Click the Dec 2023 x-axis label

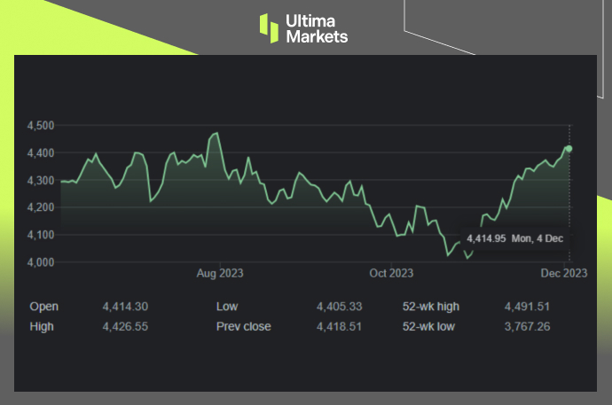click(564, 274)
